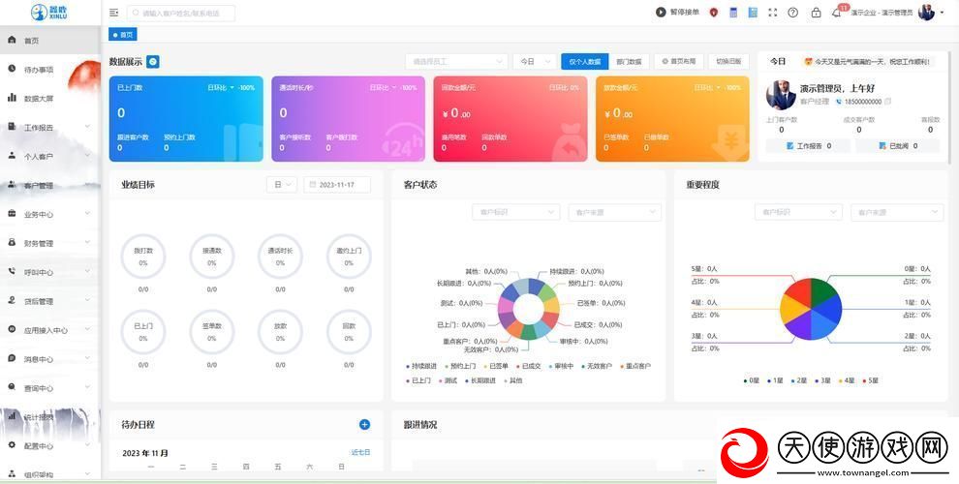This screenshot has height=484, width=959.
Task: Toggle 5星 legend in 重要程度 chart
Action: pos(870,380)
